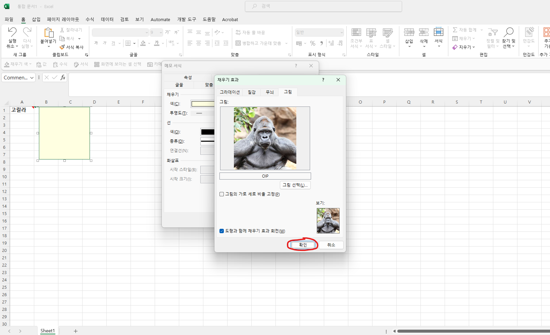
Task: Click the increase decimal icon
Action: [331, 43]
